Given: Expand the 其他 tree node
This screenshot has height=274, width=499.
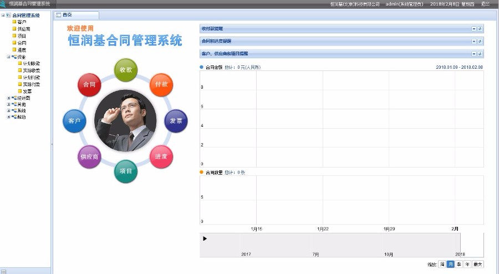Looking at the screenshot, I should (x=8, y=104).
